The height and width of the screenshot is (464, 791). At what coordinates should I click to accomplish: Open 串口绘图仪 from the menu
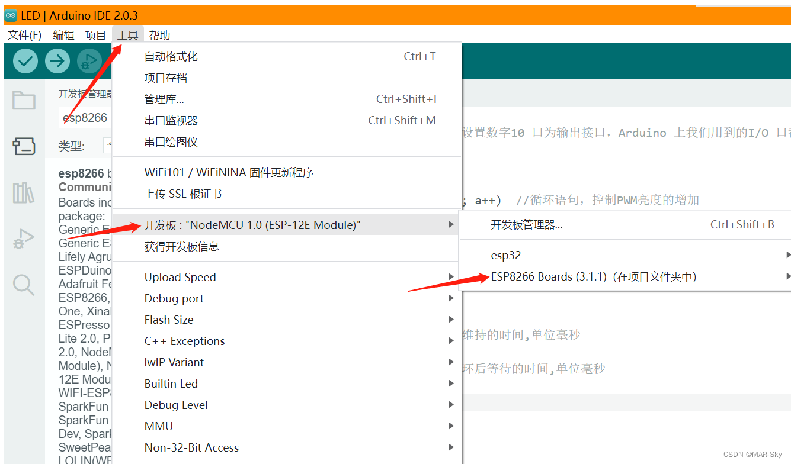(287, 142)
